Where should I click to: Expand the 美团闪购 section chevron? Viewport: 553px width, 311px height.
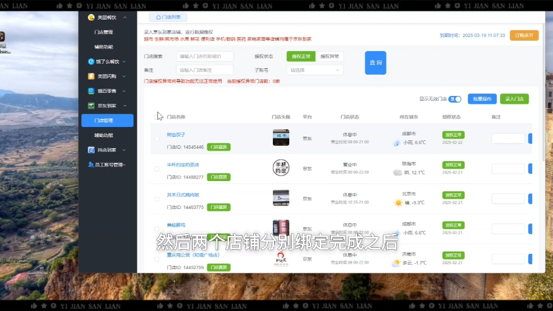click(124, 77)
